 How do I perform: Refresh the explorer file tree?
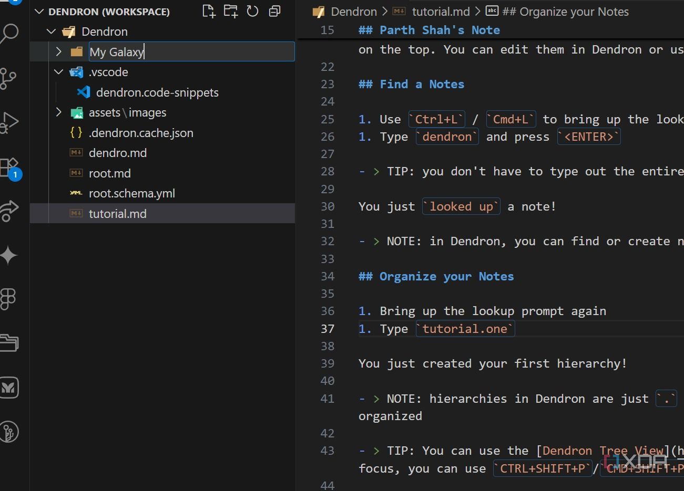(x=252, y=11)
